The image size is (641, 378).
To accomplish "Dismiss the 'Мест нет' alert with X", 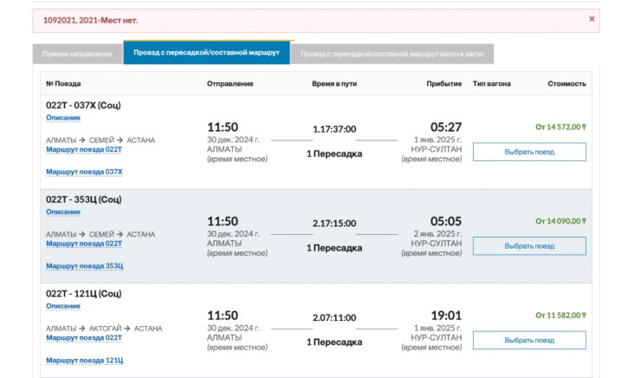I will pos(592,18).
